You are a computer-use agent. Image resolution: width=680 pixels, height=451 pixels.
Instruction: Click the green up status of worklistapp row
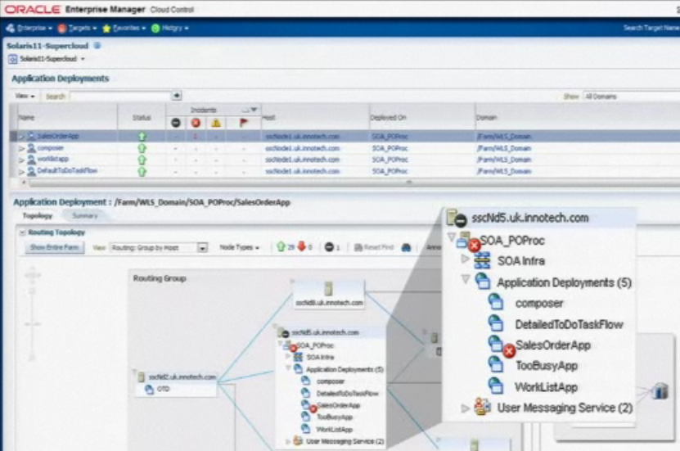click(x=142, y=160)
